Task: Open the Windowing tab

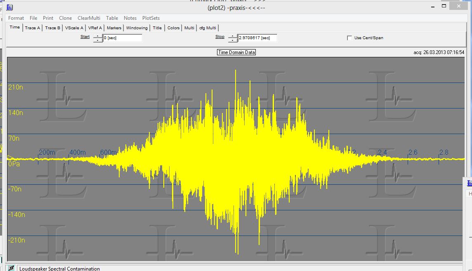Action: (137, 28)
